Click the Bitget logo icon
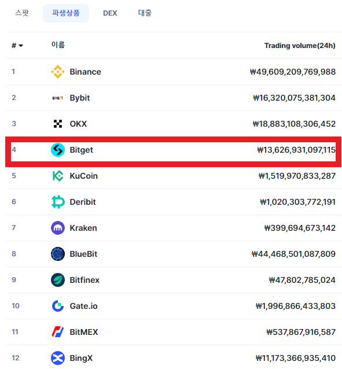 pyautogui.click(x=58, y=150)
